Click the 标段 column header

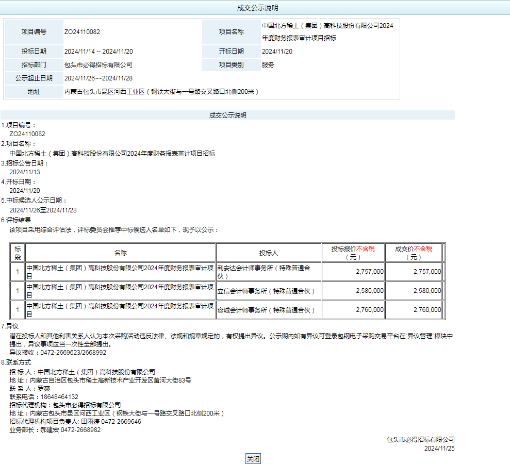pyautogui.click(x=18, y=253)
